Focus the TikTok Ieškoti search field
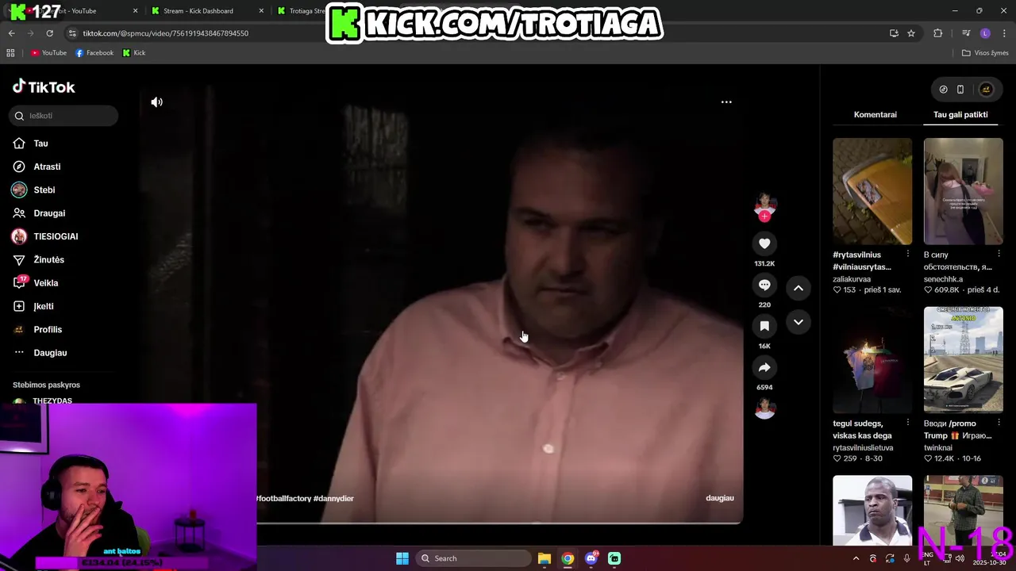The image size is (1016, 571). tap(63, 116)
